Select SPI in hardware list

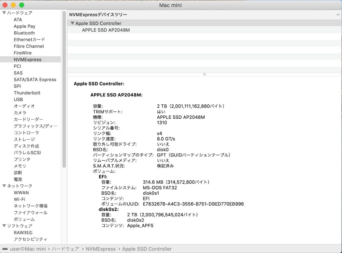click(17, 86)
